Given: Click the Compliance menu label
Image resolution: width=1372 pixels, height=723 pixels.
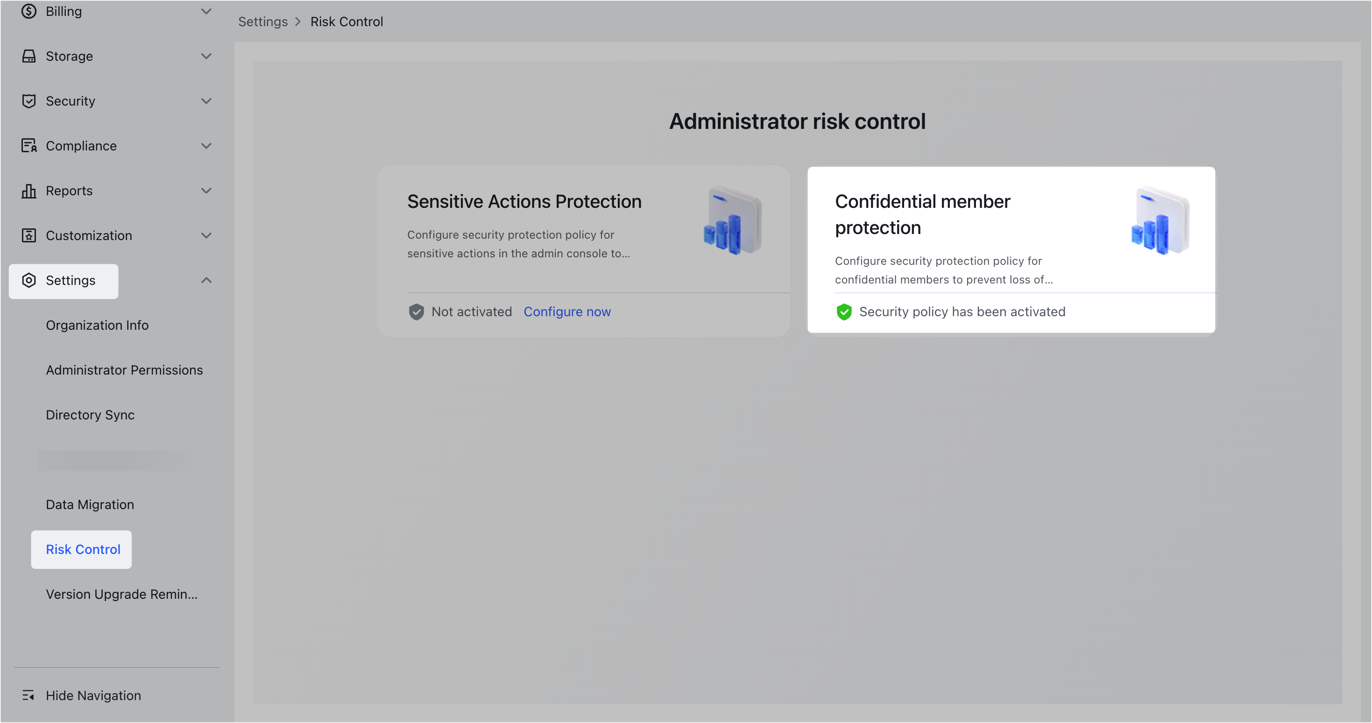Looking at the screenshot, I should [81, 145].
